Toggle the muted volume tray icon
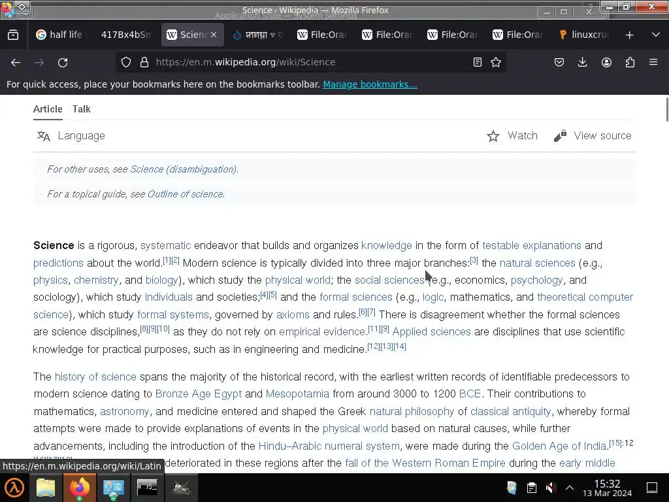Viewport: 669px width, 502px height. point(551,488)
